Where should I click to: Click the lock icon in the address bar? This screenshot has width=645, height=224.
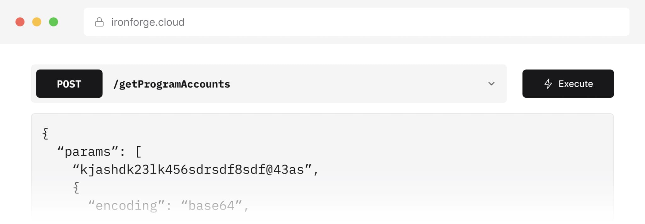pyautogui.click(x=99, y=22)
